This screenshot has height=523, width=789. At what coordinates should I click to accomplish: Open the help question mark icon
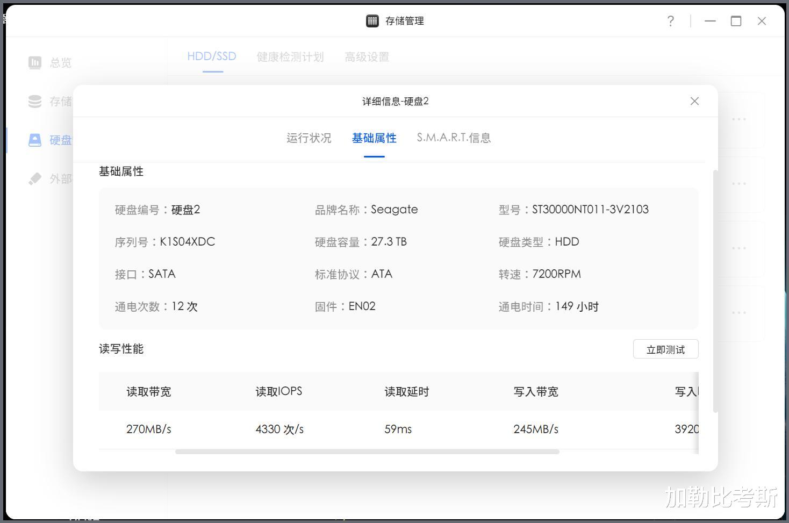671,21
